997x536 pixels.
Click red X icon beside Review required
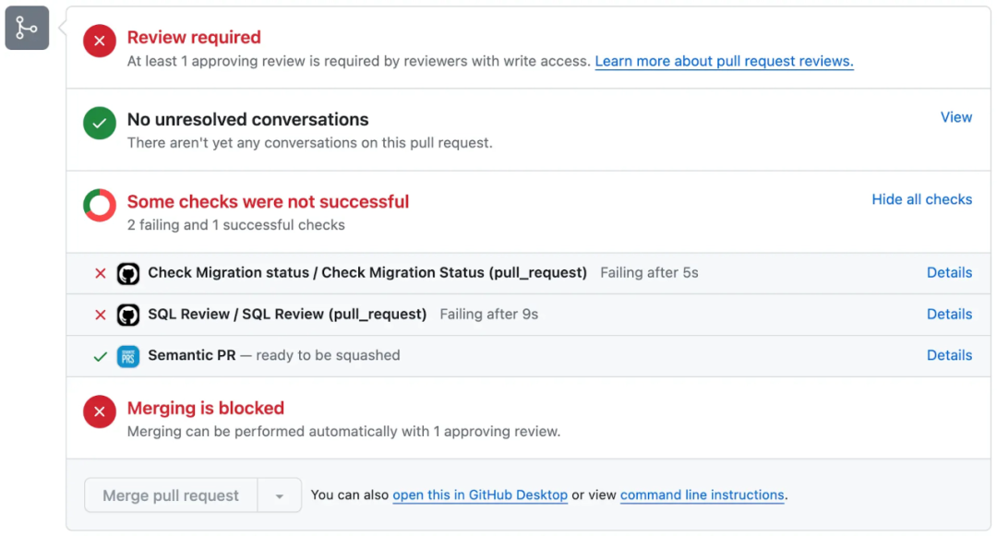(x=100, y=42)
